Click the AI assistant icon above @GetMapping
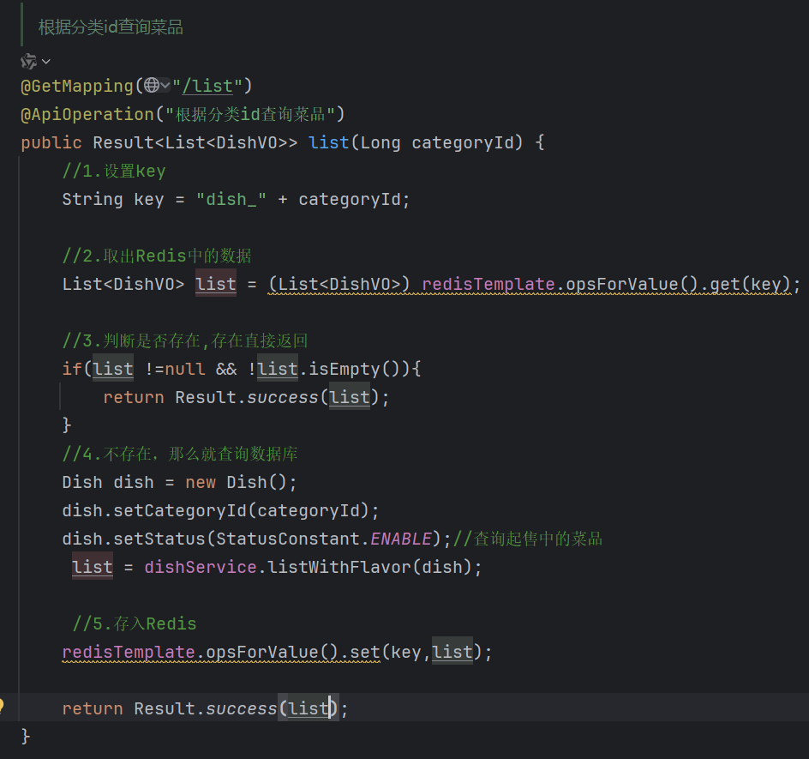This screenshot has width=809, height=759. [28, 62]
